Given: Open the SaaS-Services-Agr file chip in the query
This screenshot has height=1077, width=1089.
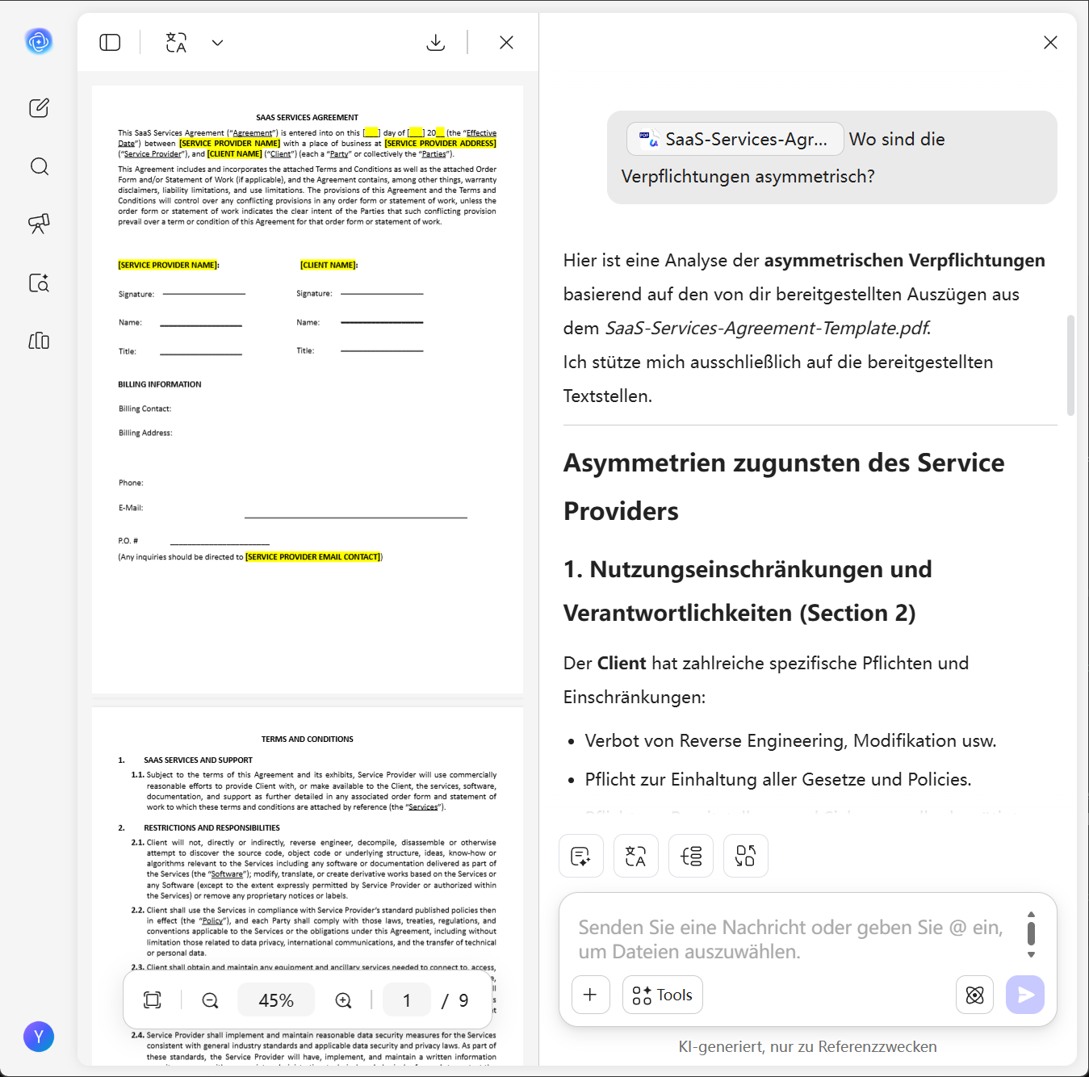Looking at the screenshot, I should 734,139.
